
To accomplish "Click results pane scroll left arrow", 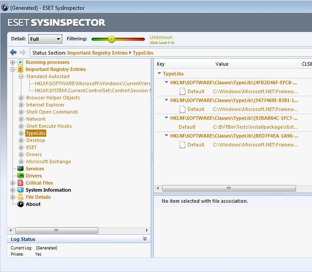I will tap(158, 188).
